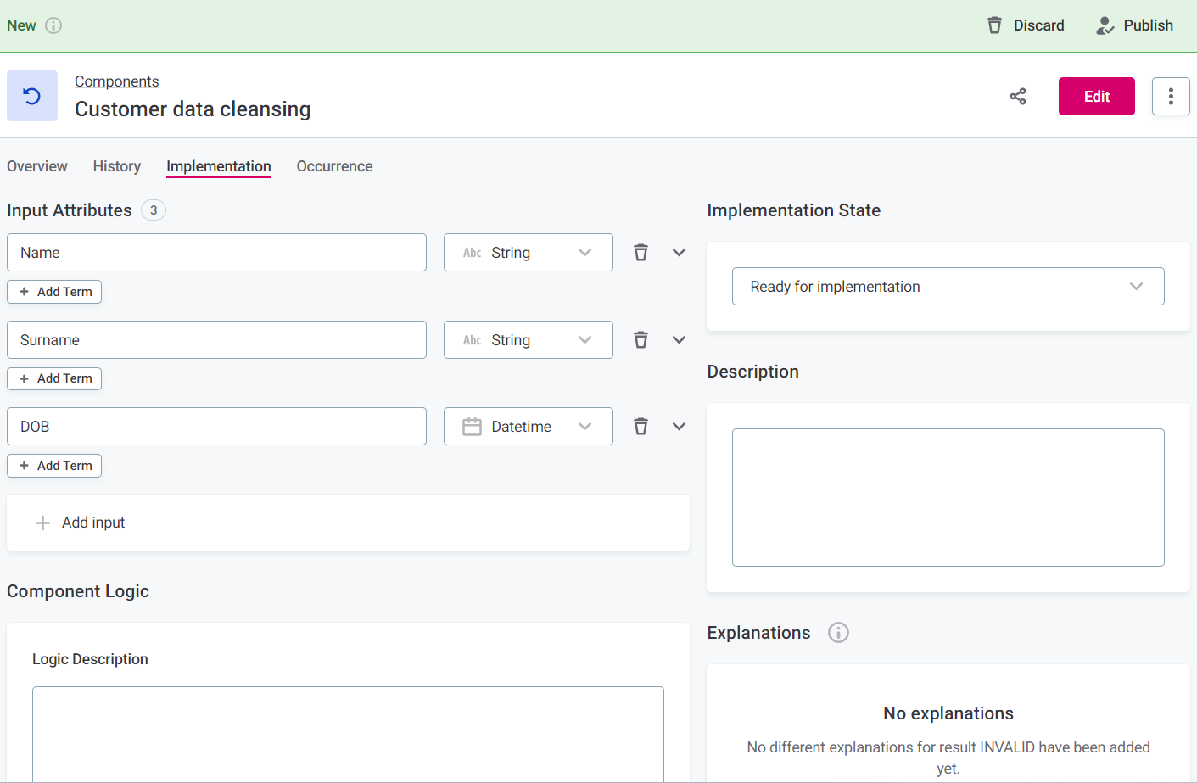
Task: Go to the Occurrence tab
Action: [x=334, y=166]
